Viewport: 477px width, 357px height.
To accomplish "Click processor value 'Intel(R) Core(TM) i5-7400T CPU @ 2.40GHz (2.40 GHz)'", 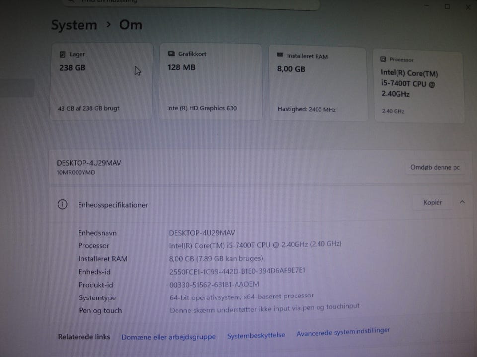I will pos(255,244).
